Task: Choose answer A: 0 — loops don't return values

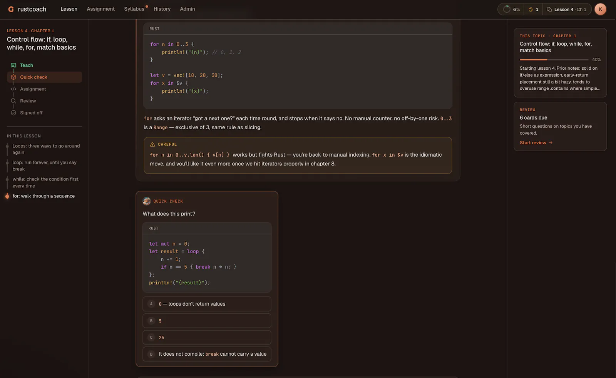Action: [207, 304]
